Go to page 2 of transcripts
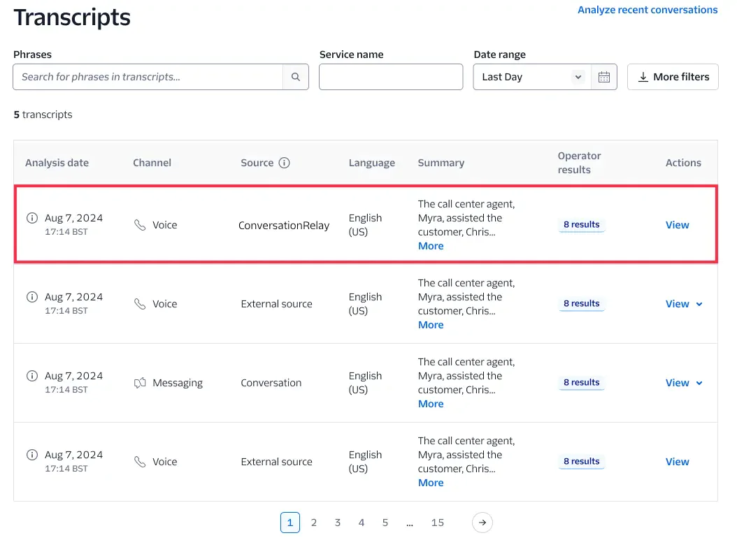 (314, 523)
